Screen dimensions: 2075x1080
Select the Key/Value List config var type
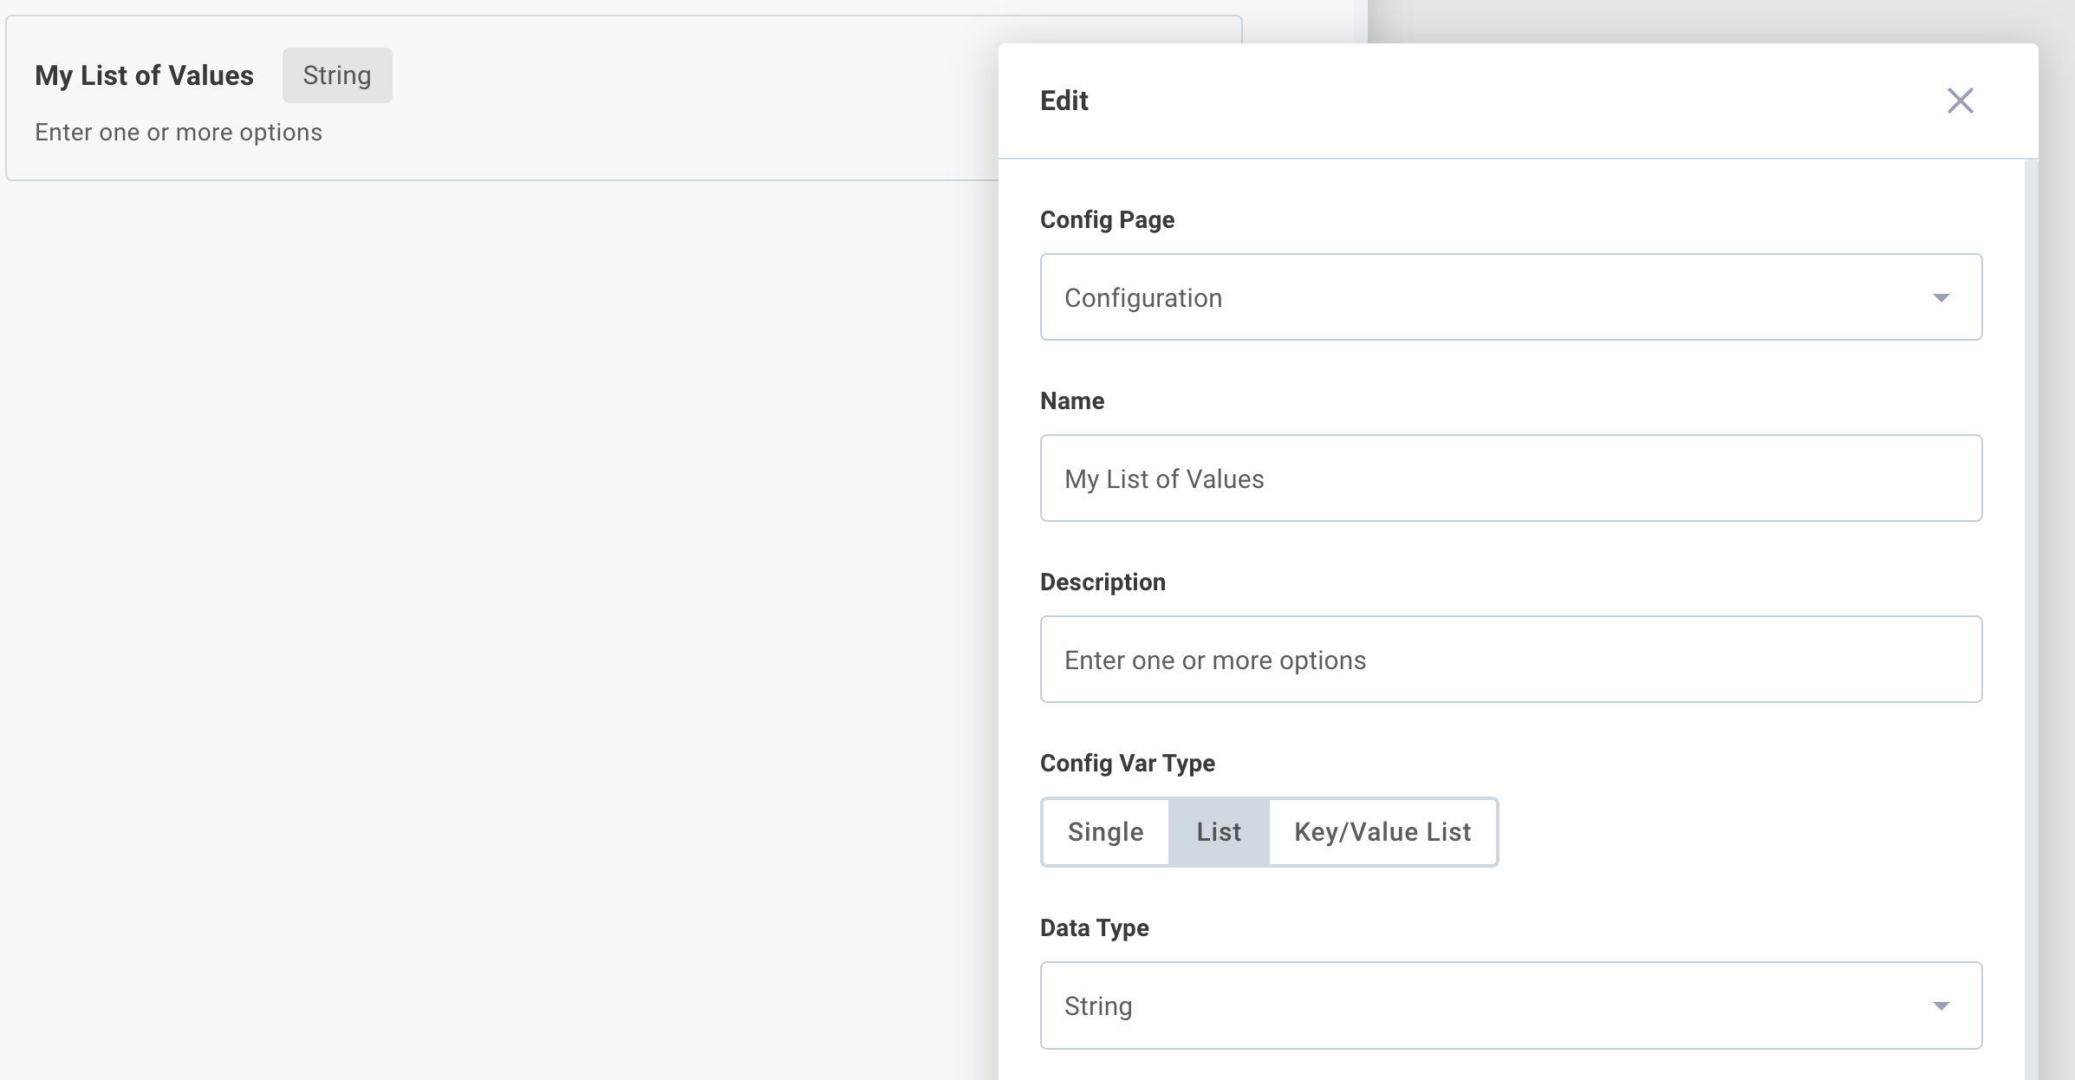1382,832
